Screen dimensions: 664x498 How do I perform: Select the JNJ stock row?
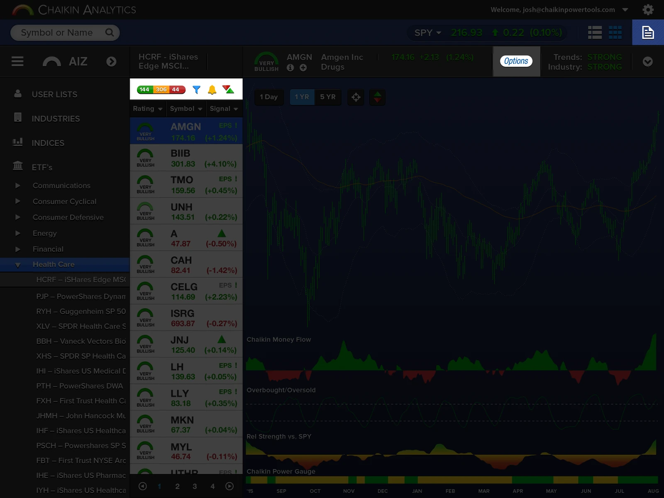click(186, 344)
